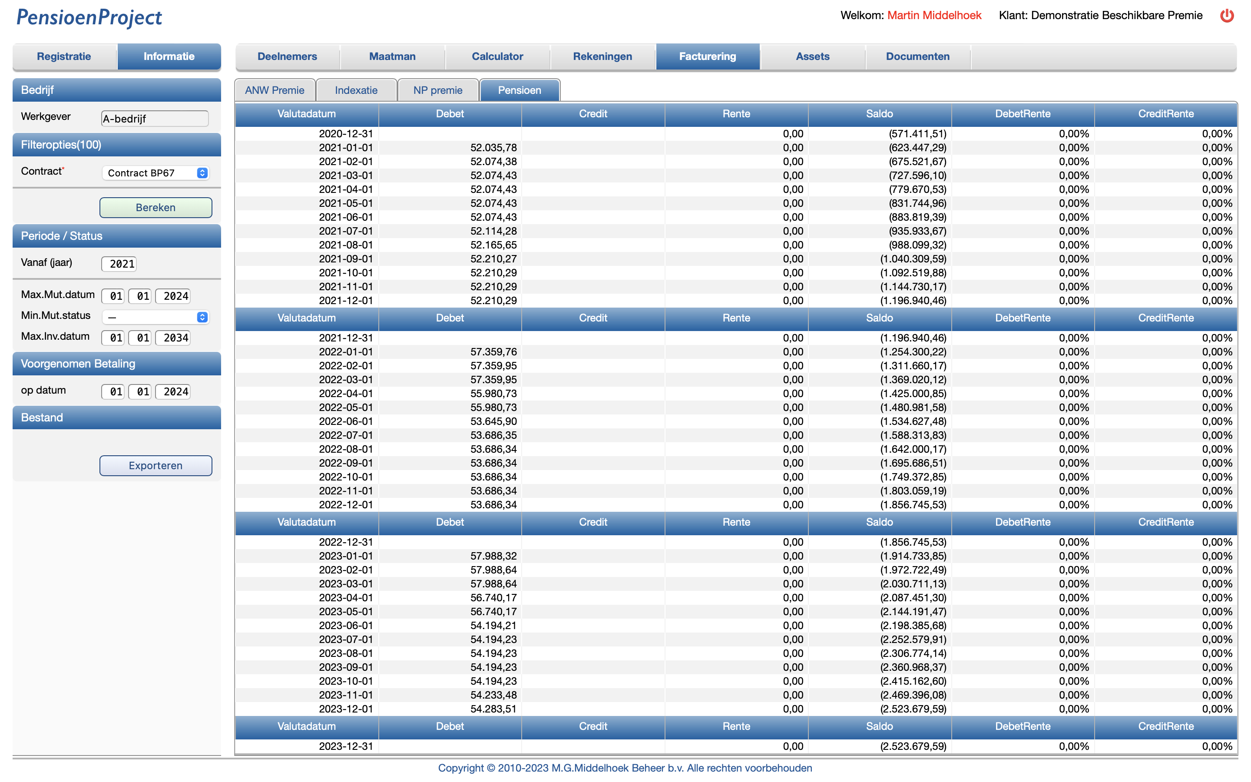Switch to the Registratie tab
This screenshot has height=782, width=1251.
tap(64, 56)
